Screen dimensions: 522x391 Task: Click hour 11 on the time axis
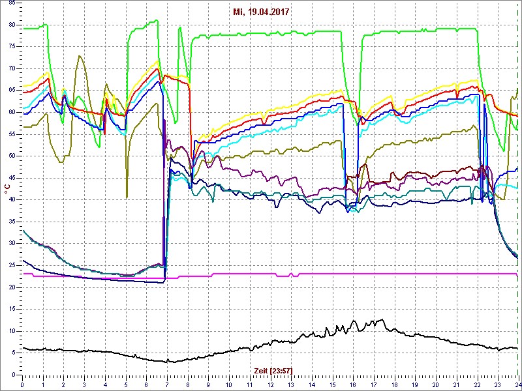pos(249,383)
